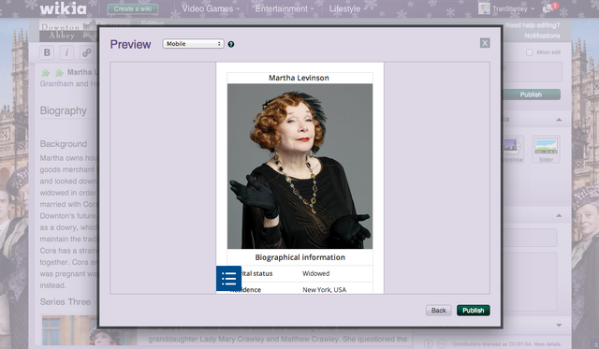Toggle the Minor edit checkbox
The image size is (599, 349).
pos(529,52)
